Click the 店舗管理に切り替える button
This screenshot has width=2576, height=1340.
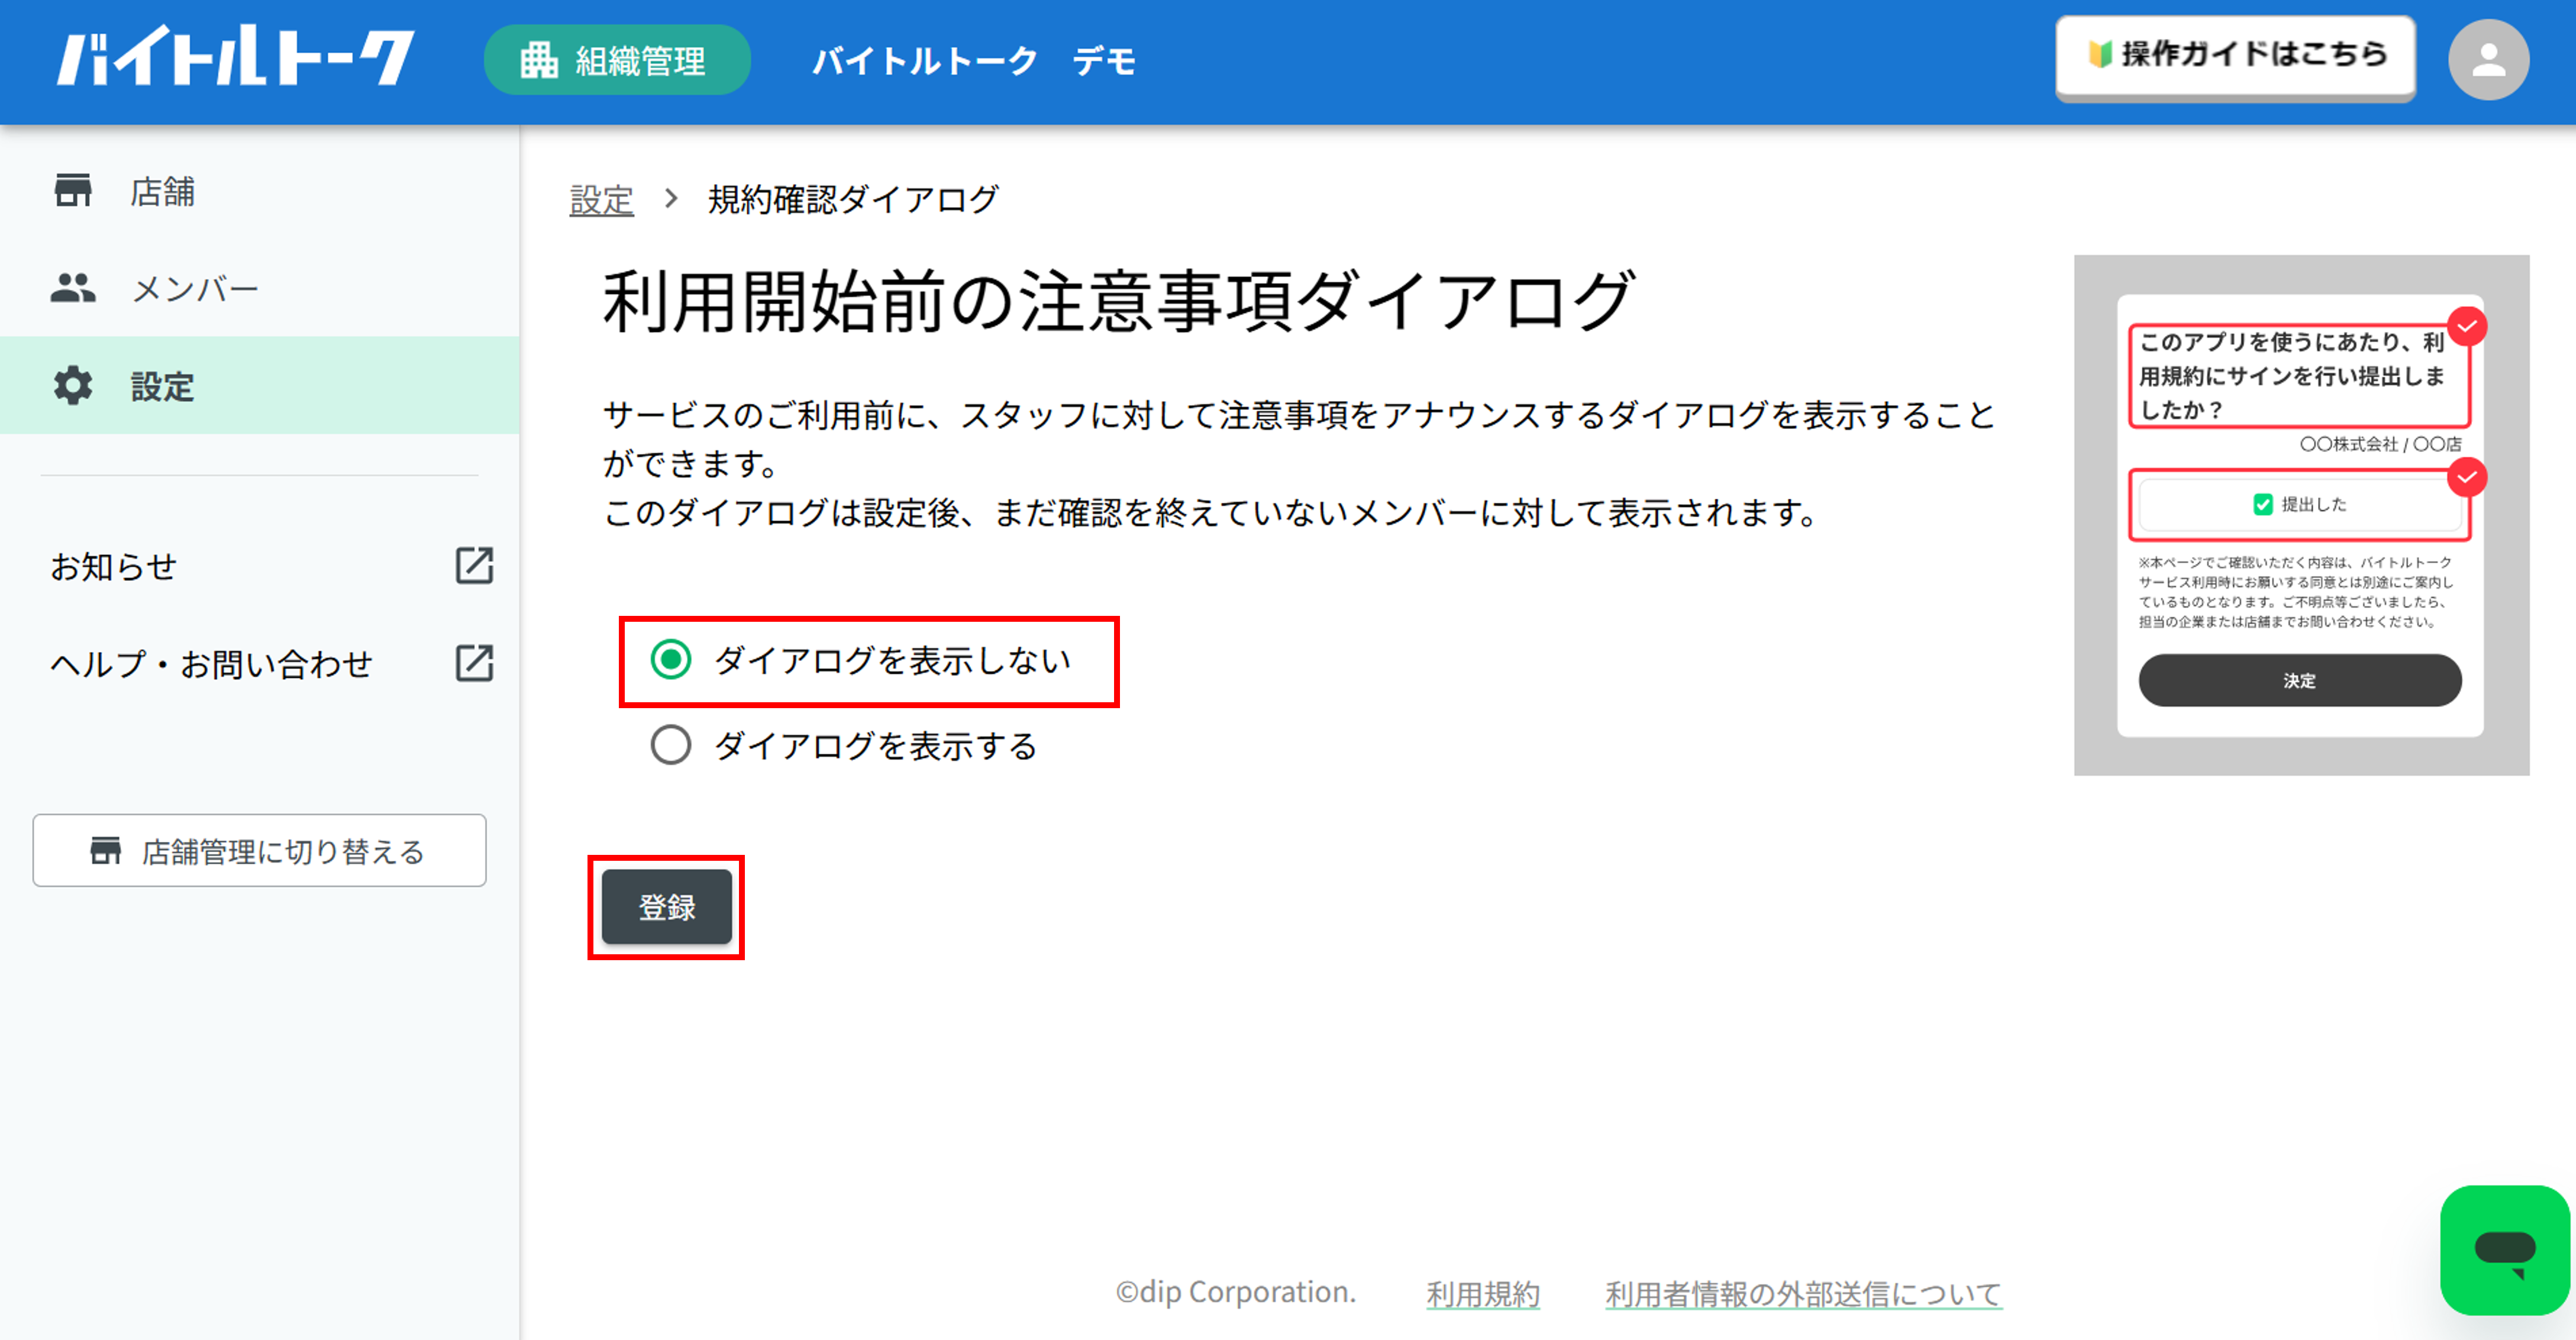260,851
